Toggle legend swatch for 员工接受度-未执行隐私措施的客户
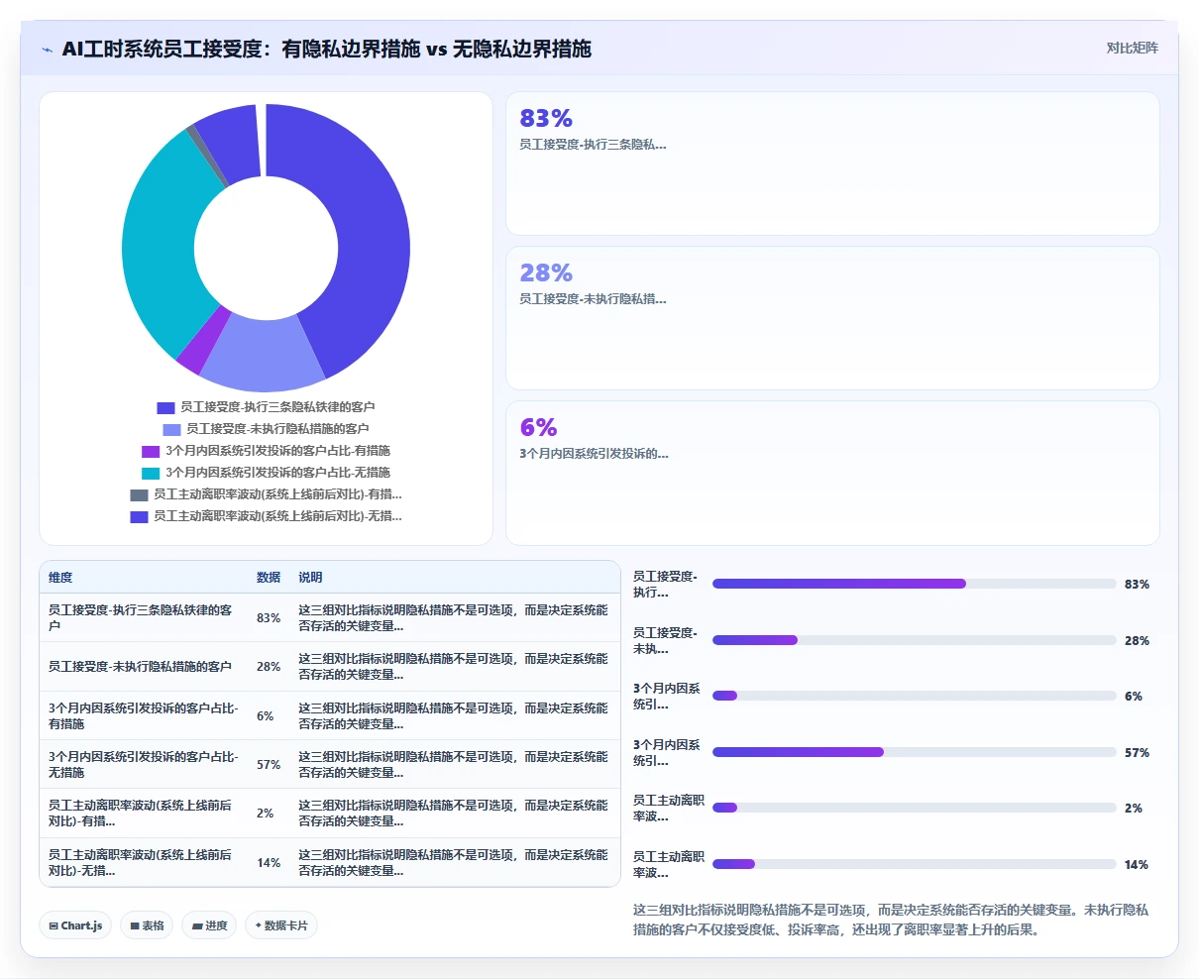 click(171, 429)
